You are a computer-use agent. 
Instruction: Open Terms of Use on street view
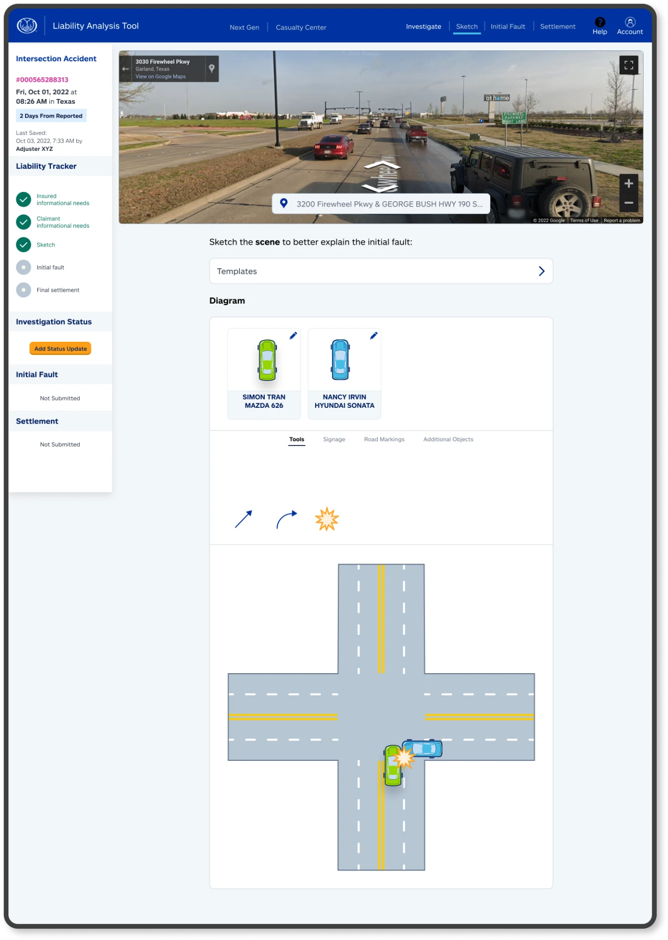[x=584, y=220]
